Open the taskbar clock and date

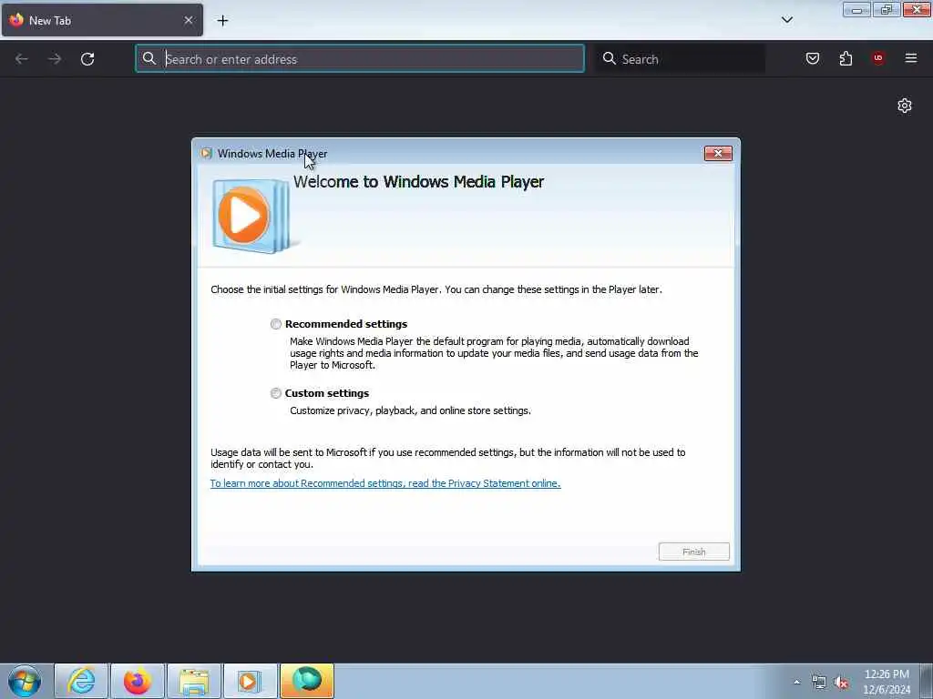[887, 682]
